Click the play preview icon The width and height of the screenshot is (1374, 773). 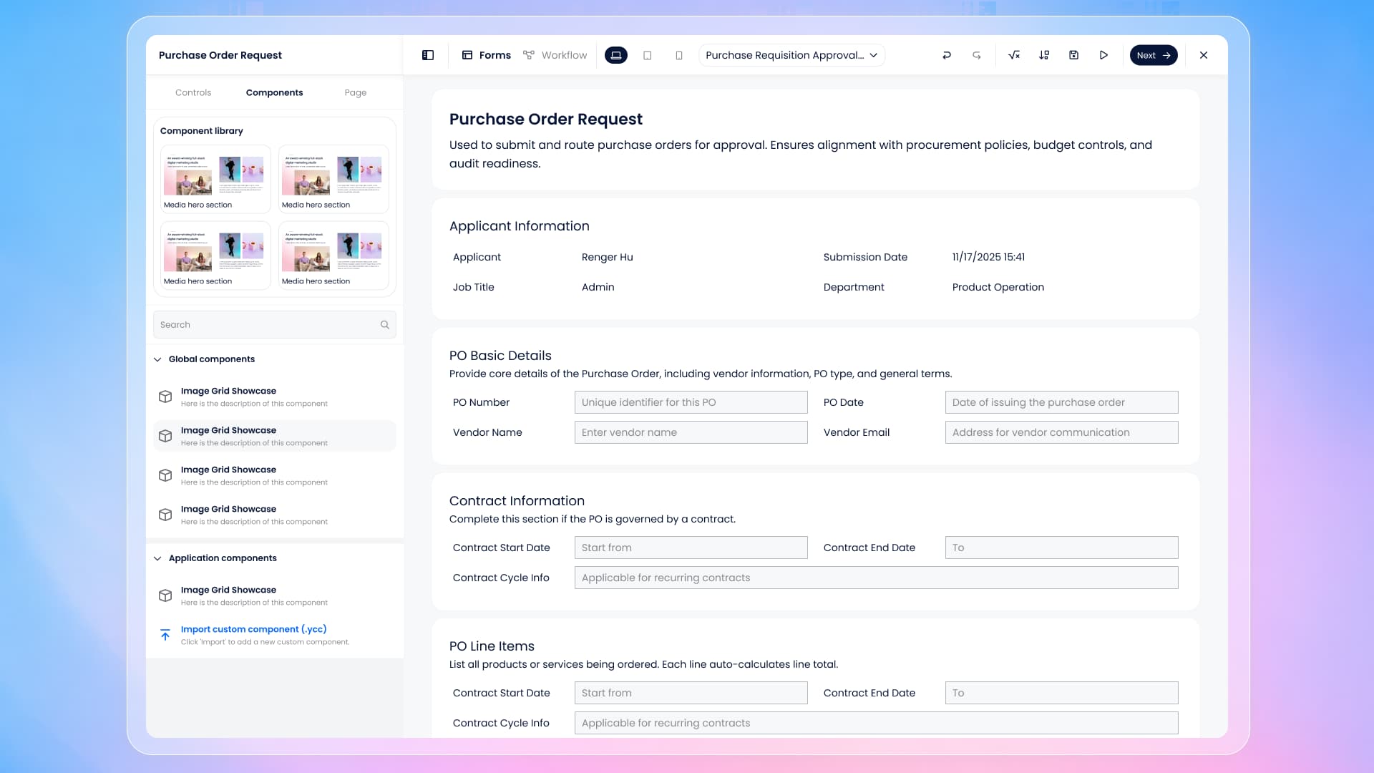[1103, 55]
